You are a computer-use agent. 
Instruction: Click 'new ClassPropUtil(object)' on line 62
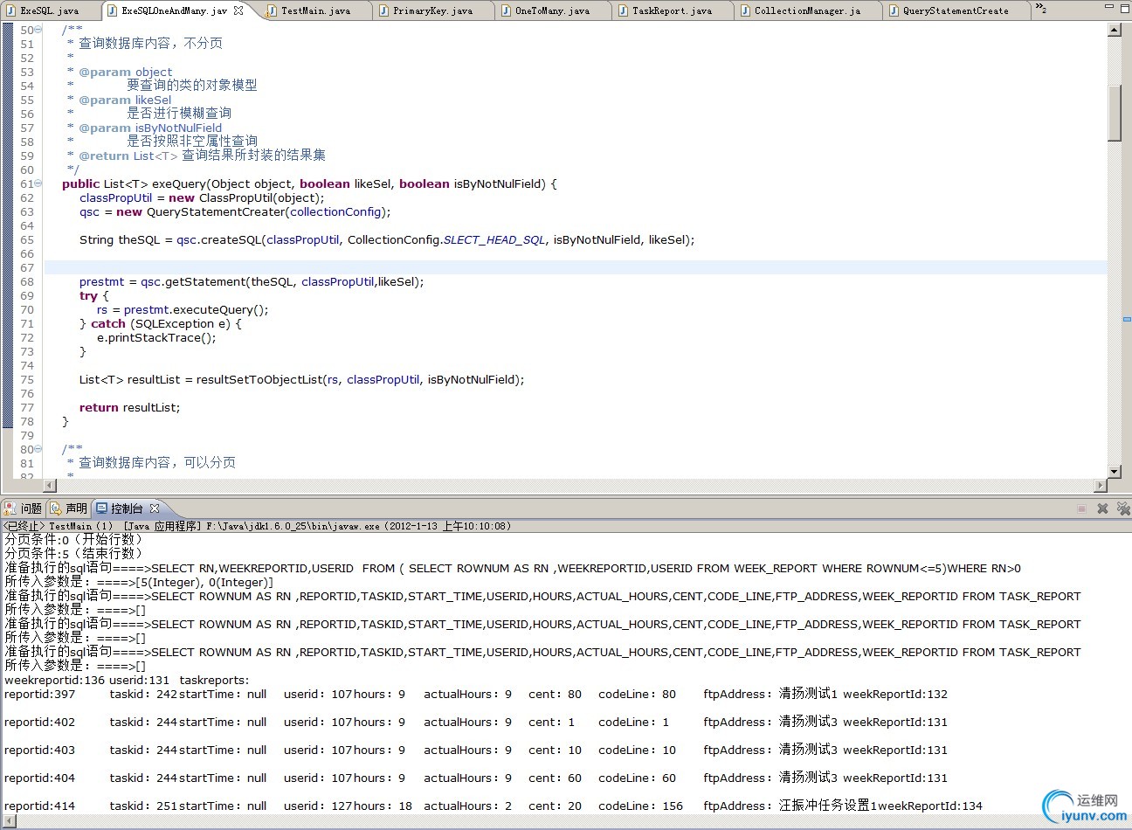[x=246, y=197]
